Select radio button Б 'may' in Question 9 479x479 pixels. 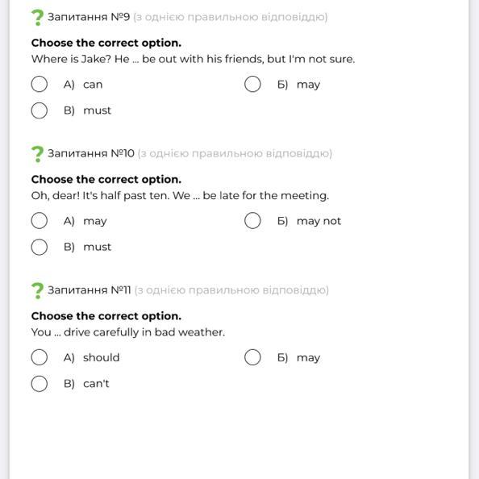[252, 84]
